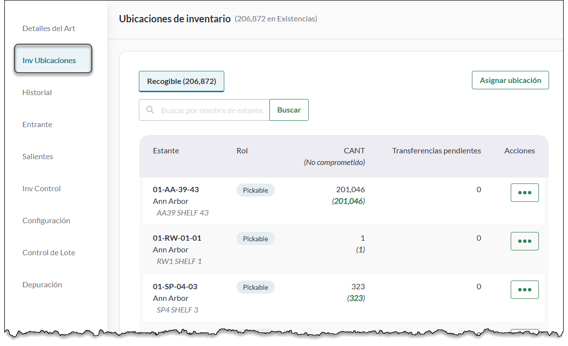Click the Asignar ubicación button
This screenshot has width=568, height=346.
(510, 80)
